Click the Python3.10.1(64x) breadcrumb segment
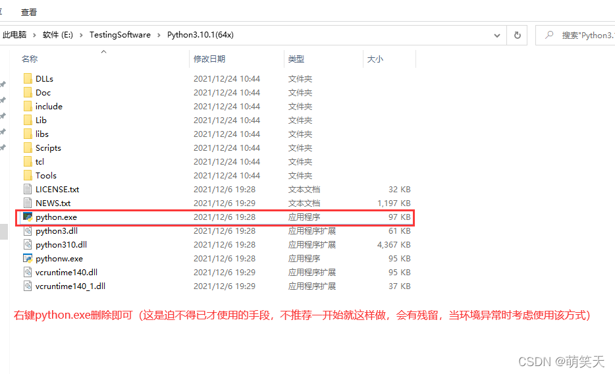 tap(200, 34)
